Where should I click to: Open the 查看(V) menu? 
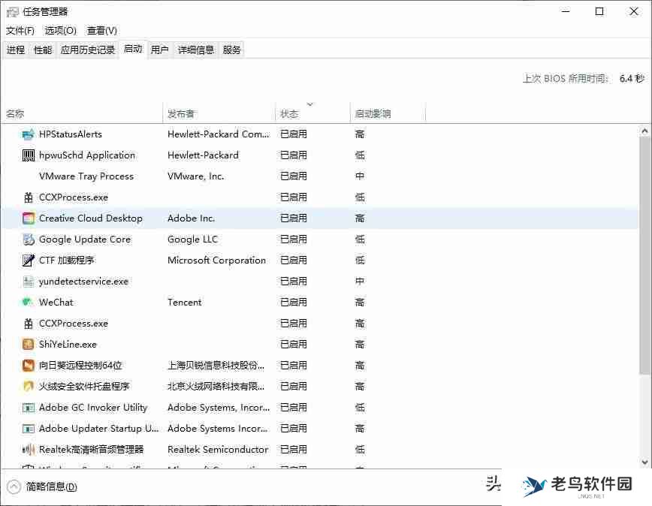click(x=102, y=31)
